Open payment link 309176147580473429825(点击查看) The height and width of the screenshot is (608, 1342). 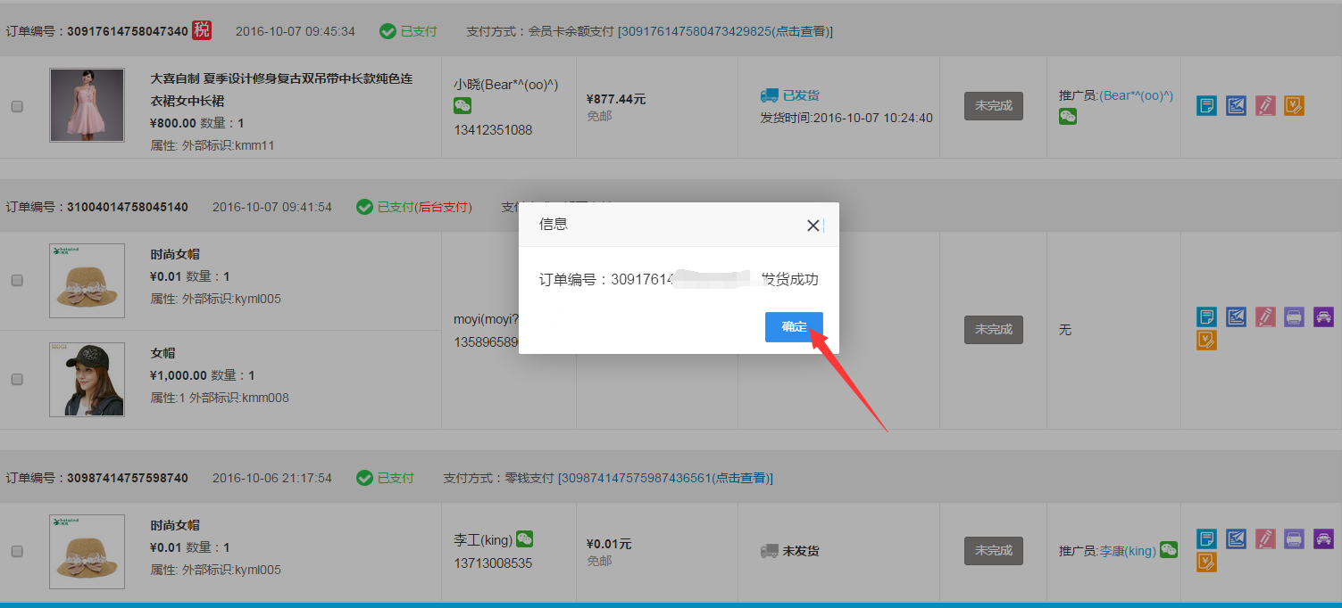(x=726, y=31)
